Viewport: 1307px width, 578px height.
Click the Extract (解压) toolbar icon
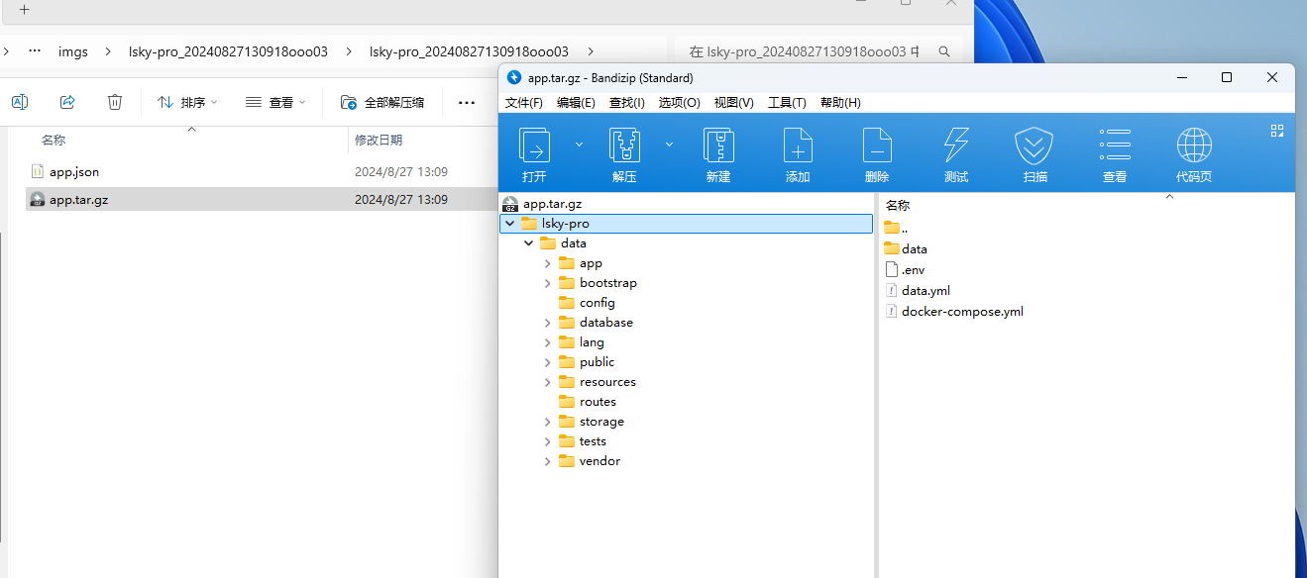(624, 153)
